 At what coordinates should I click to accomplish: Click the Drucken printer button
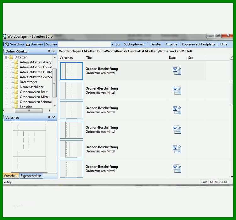(x=34, y=44)
